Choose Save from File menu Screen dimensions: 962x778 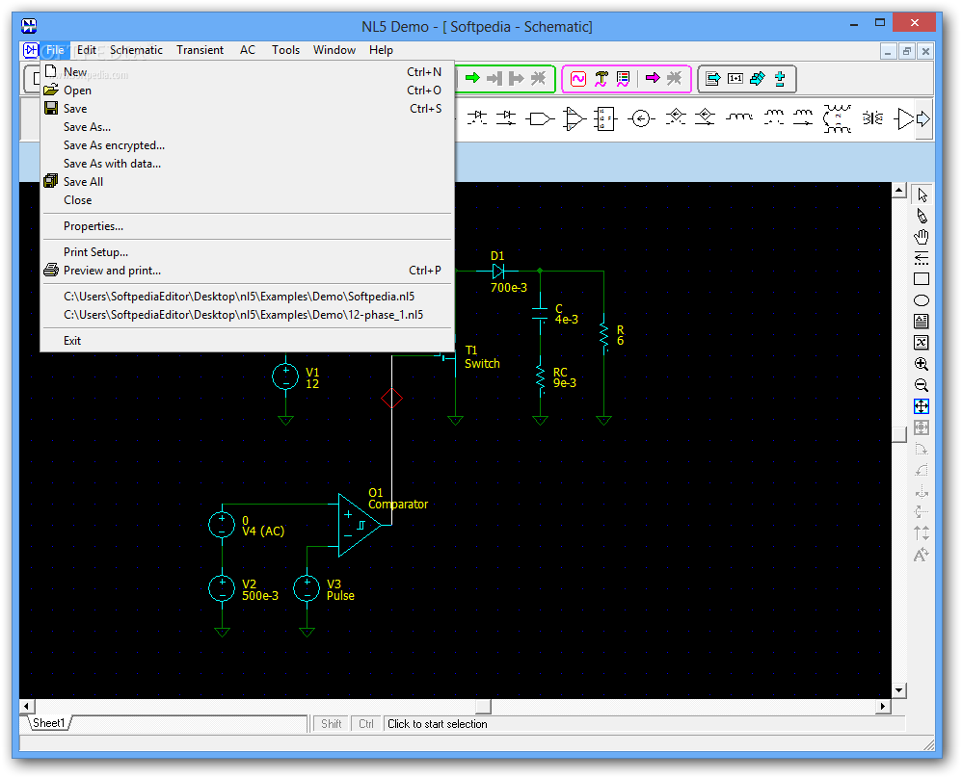point(248,109)
